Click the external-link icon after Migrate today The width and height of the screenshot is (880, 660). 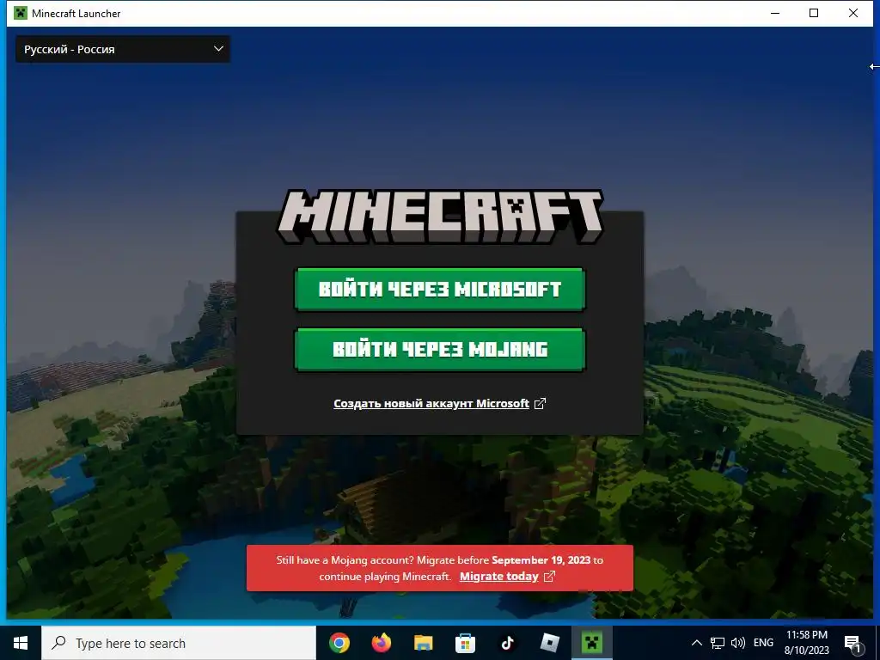click(549, 577)
